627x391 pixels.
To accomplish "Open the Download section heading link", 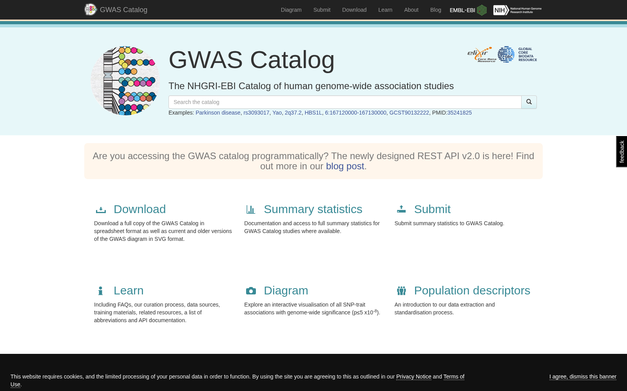I will tap(140, 209).
